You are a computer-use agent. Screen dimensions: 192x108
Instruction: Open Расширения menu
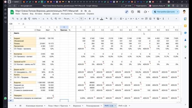click(79, 14)
